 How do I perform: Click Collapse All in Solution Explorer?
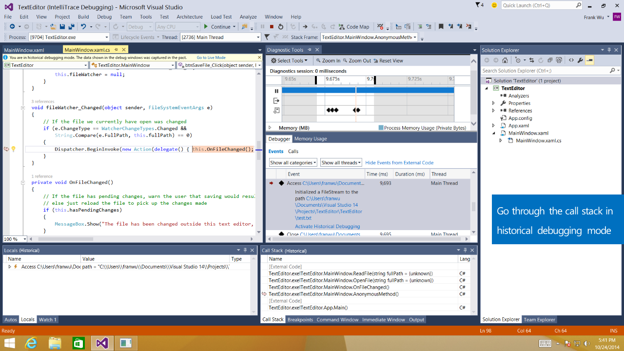(x=550, y=60)
